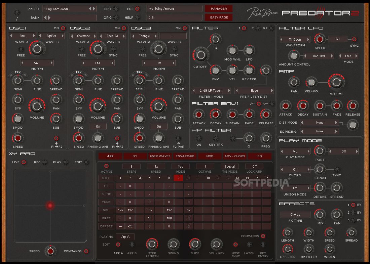Switch to EASY PAGE
The image size is (370, 264).
click(219, 17)
